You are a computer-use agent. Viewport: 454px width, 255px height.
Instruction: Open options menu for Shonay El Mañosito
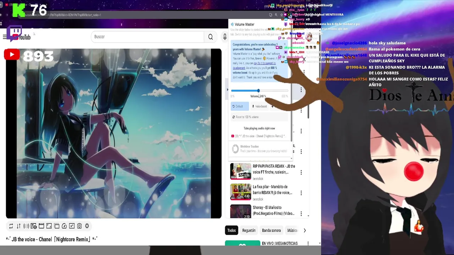301,214
